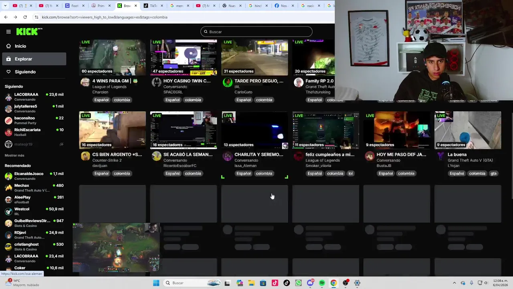Open recommended channel Mechax
The height and width of the screenshot is (289, 513).
coord(34,187)
